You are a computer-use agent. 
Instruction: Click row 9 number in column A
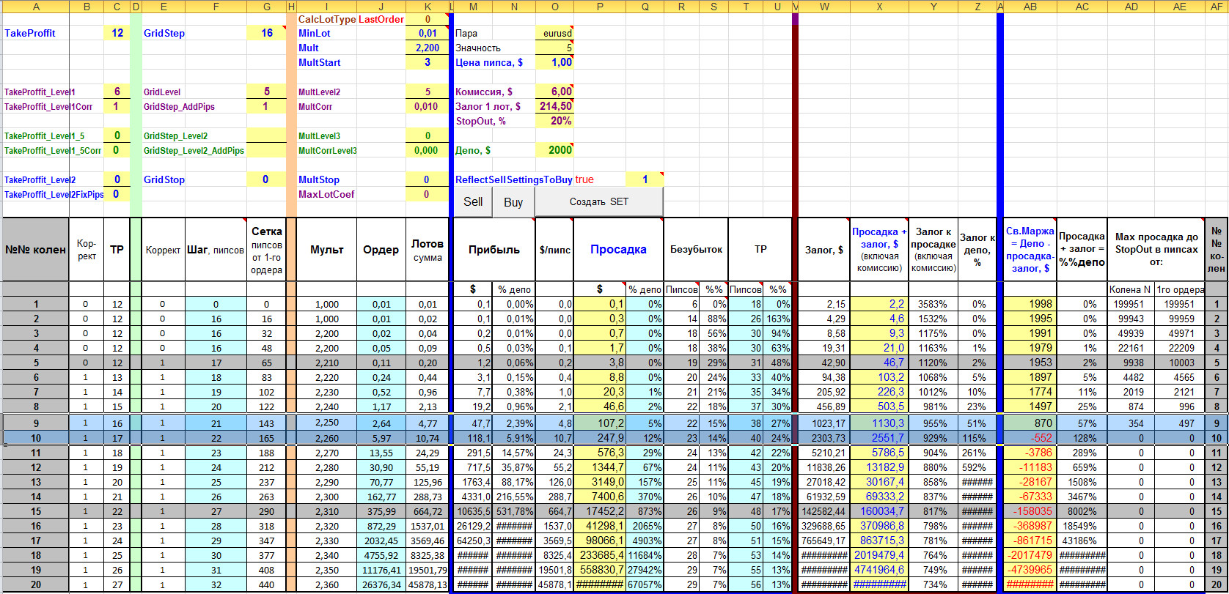pyautogui.click(x=35, y=423)
